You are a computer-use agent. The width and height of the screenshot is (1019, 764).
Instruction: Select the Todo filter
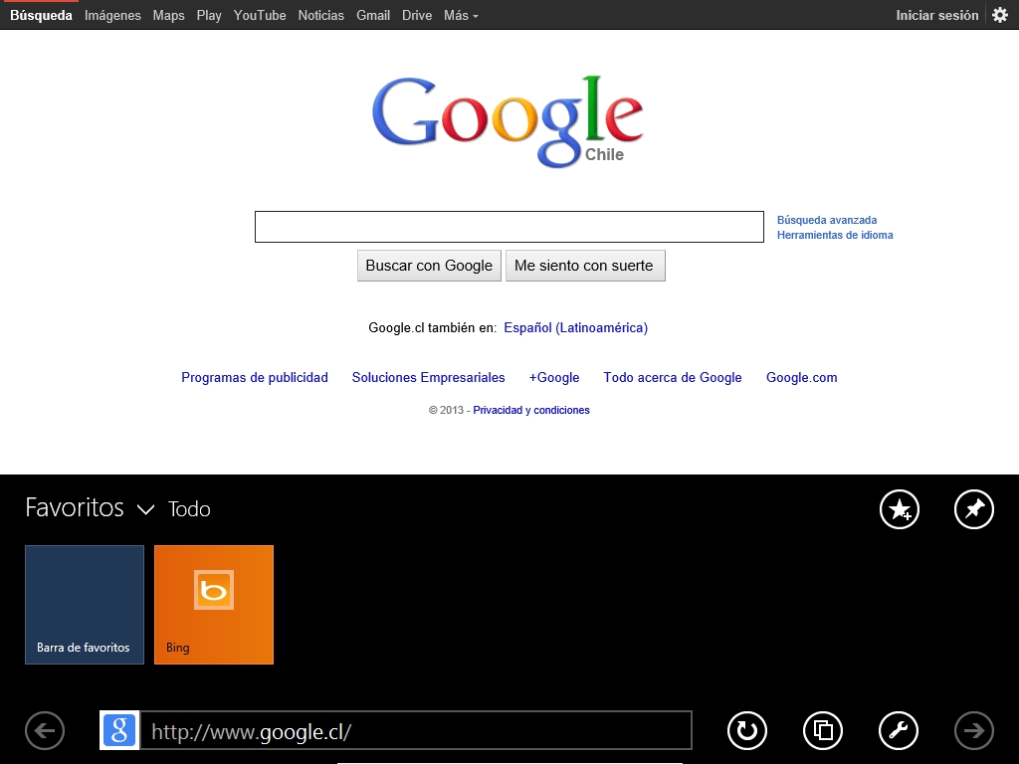pos(189,509)
